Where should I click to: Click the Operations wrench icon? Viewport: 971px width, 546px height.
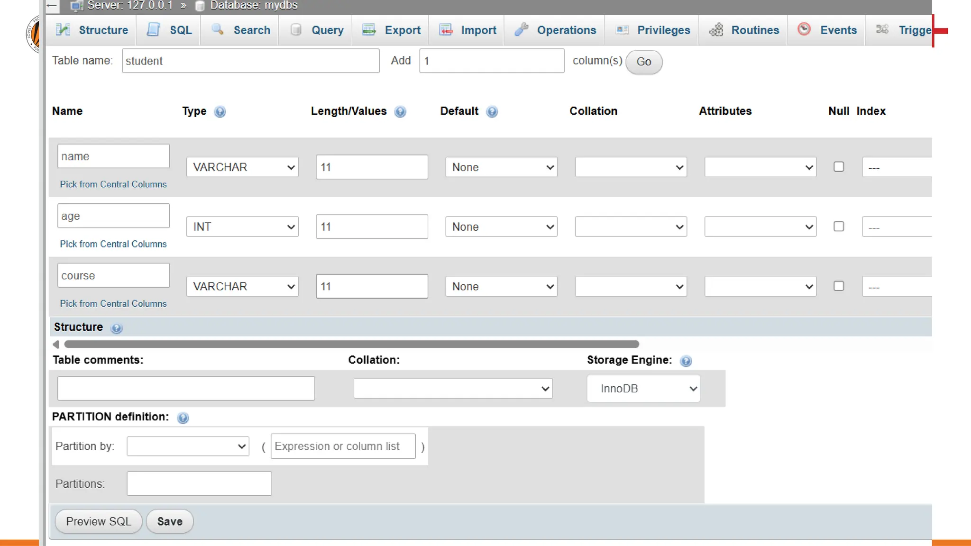522,30
